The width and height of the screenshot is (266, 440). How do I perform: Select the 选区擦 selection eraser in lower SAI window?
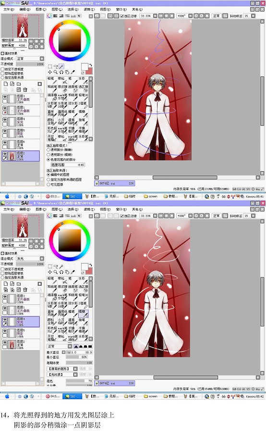pyautogui.click(x=83, y=289)
